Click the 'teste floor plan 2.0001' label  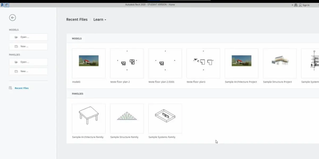pyautogui.click(x=161, y=82)
